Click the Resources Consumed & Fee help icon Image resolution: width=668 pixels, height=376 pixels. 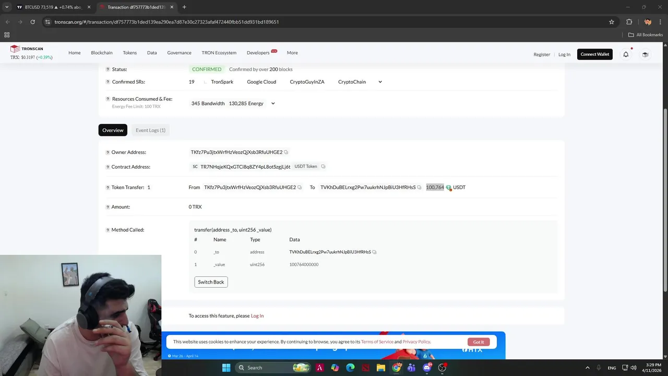[108, 99]
